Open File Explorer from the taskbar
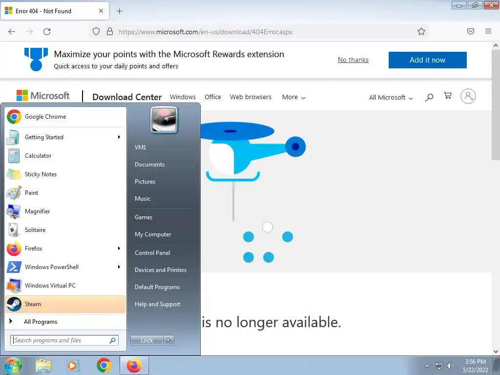Viewport: 500px width, 375px height. [43, 365]
